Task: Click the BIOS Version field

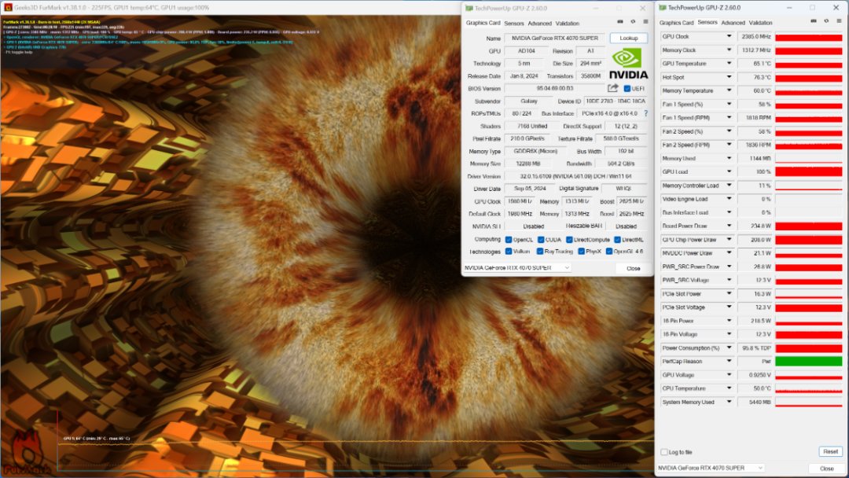Action: [555, 88]
